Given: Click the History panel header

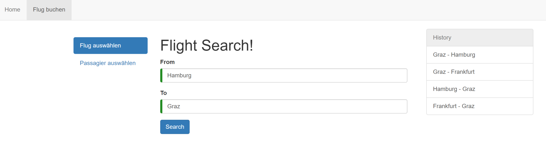Looking at the screenshot, I should click(479, 38).
